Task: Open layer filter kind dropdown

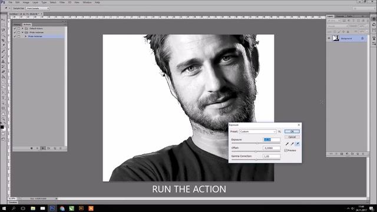Action: tap(334, 21)
